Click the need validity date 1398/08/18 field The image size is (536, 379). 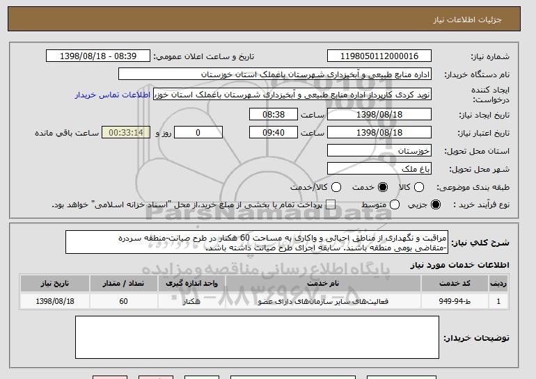[x=379, y=133]
